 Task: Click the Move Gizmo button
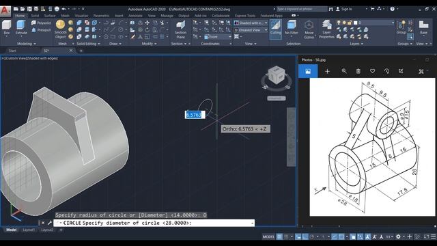(309, 29)
